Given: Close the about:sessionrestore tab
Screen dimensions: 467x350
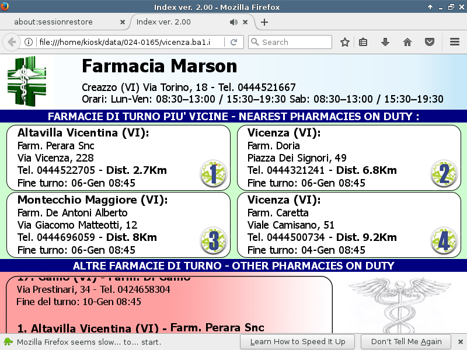Looking at the screenshot, I should (x=122, y=22).
